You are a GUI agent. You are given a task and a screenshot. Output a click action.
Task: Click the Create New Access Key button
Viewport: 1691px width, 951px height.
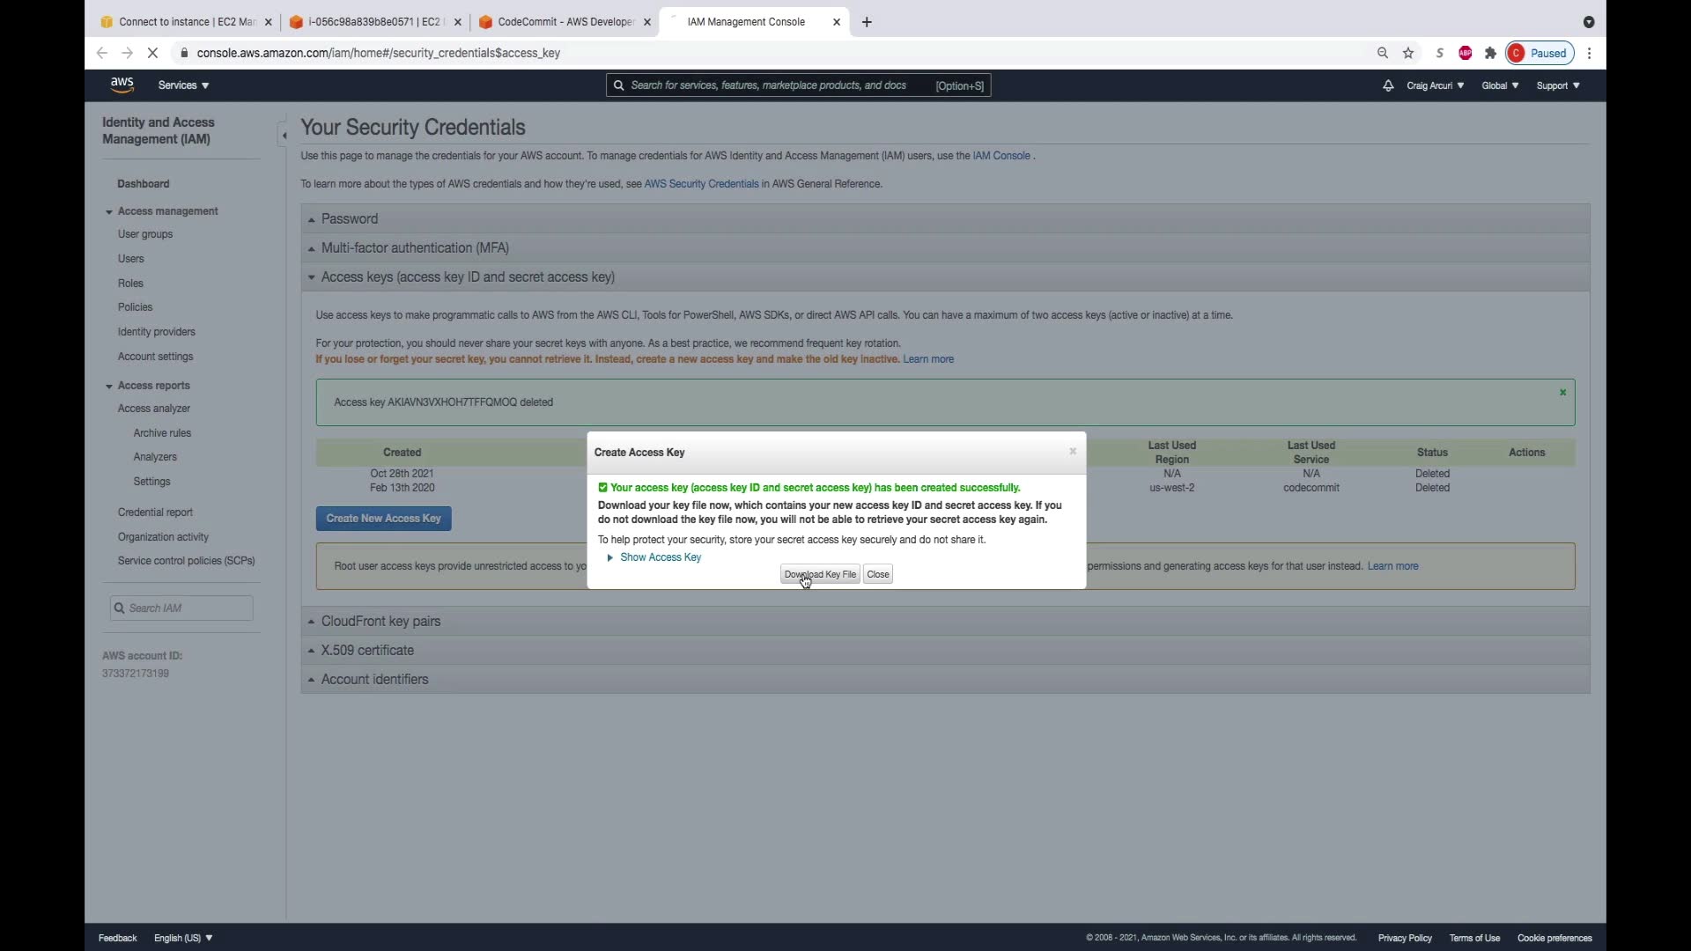(x=383, y=519)
